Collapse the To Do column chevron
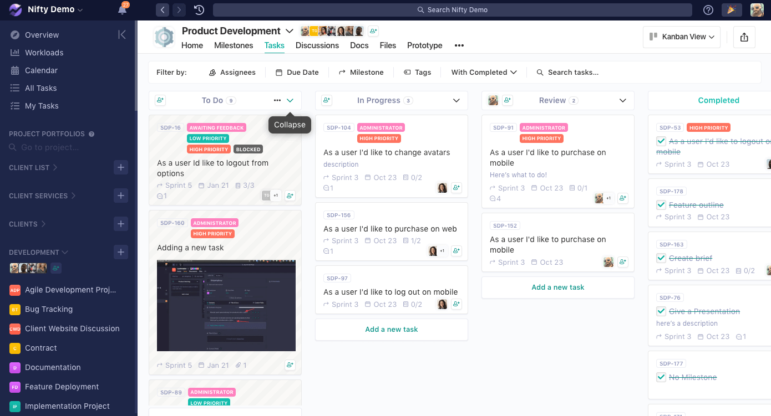This screenshot has height=416, width=771. coord(290,100)
